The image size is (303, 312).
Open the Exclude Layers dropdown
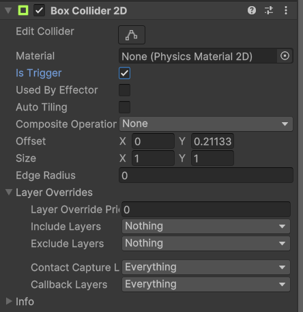[206, 244]
